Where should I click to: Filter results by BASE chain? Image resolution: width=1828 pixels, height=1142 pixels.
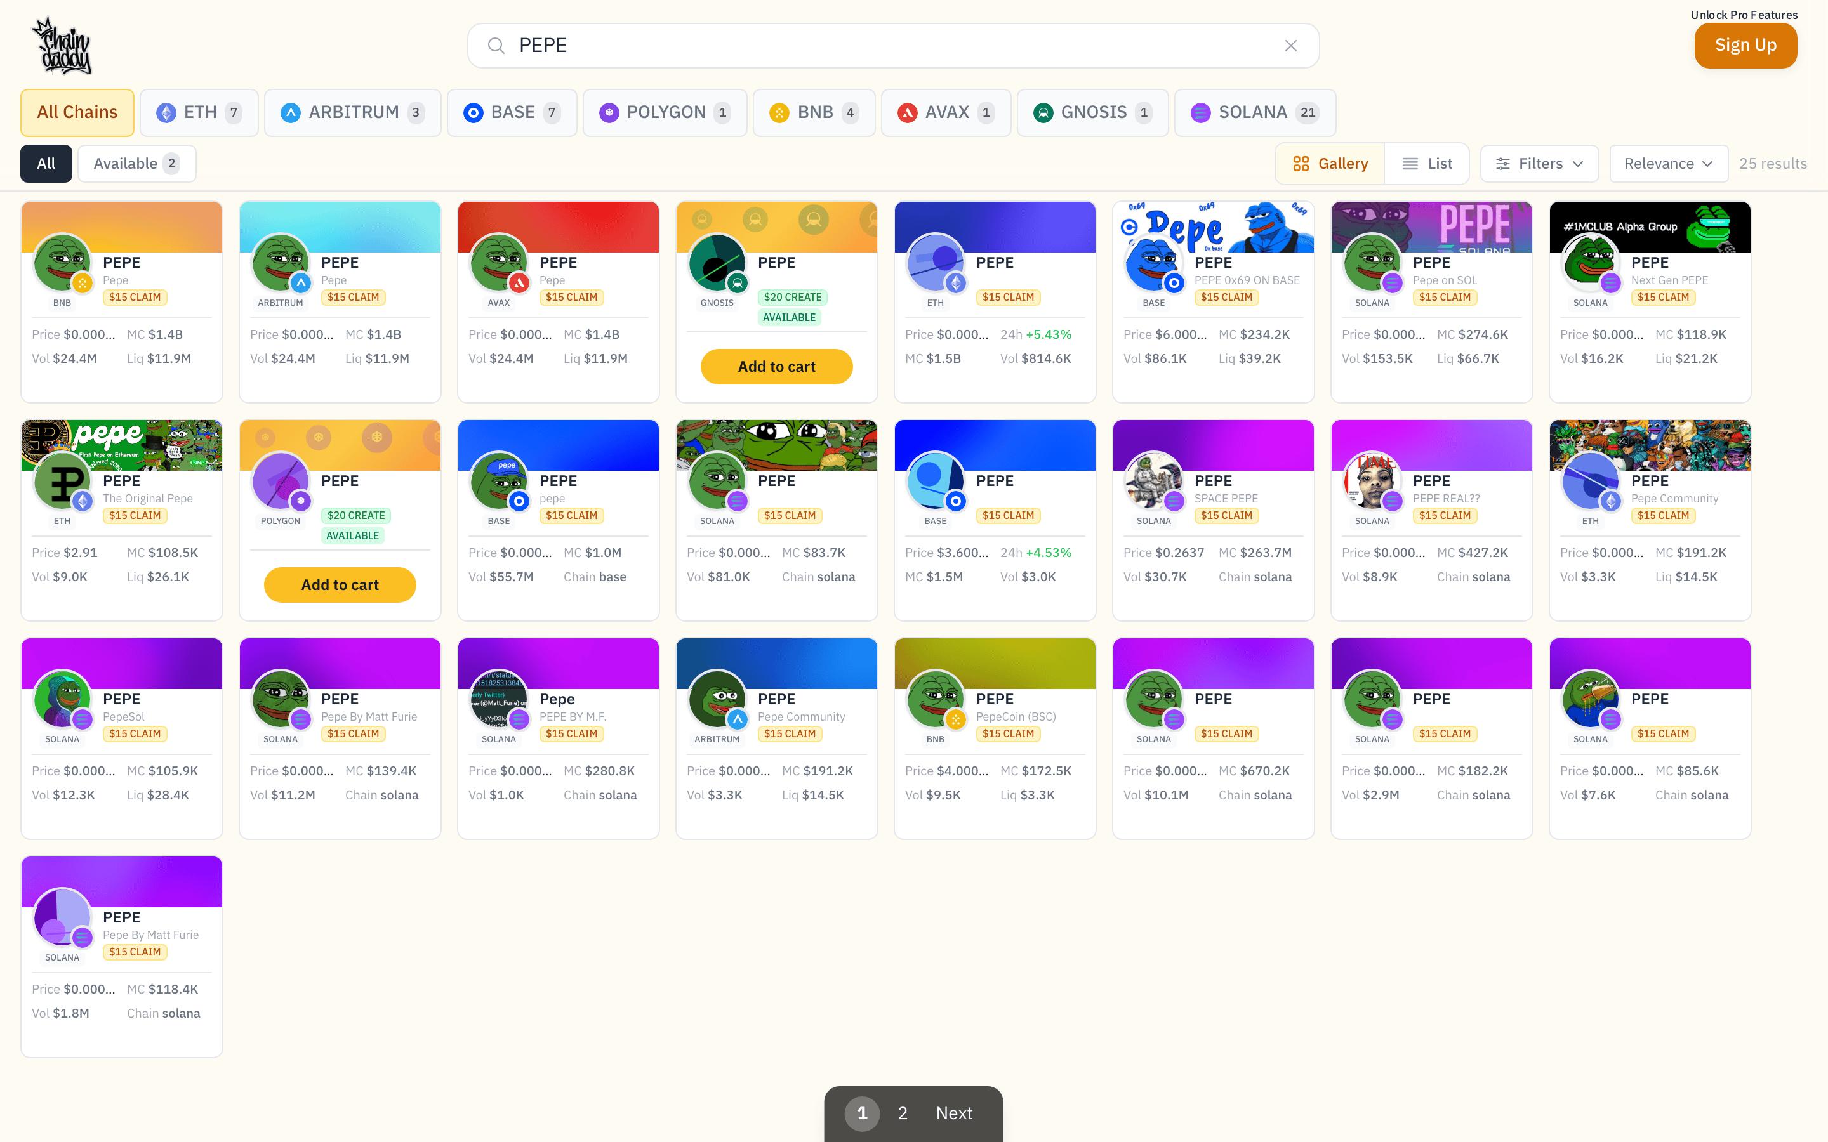(x=512, y=112)
